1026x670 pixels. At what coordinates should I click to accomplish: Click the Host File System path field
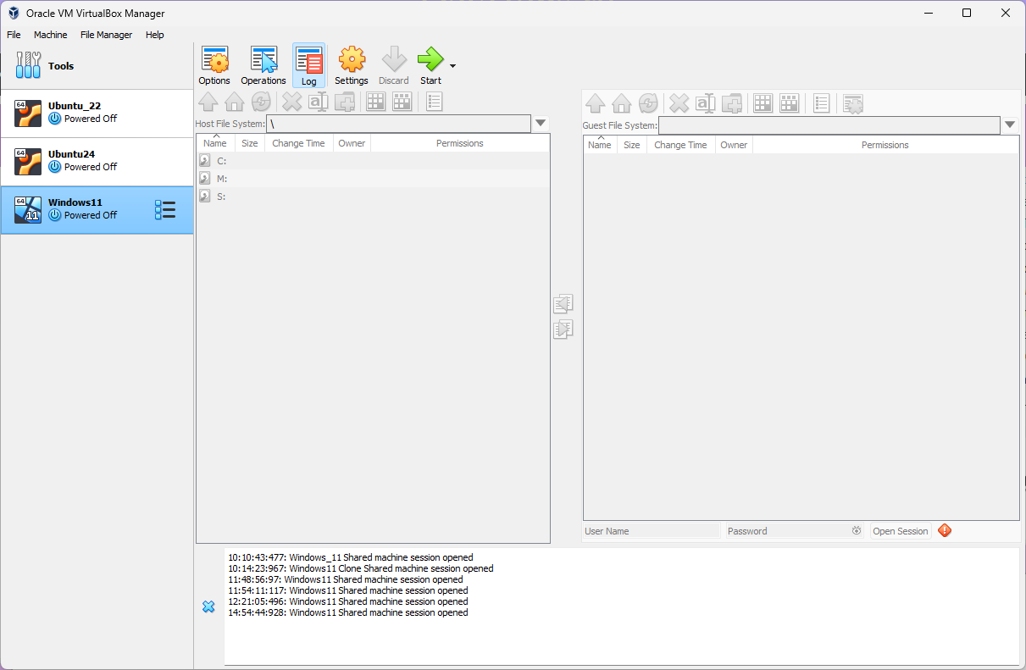pyautogui.click(x=398, y=124)
